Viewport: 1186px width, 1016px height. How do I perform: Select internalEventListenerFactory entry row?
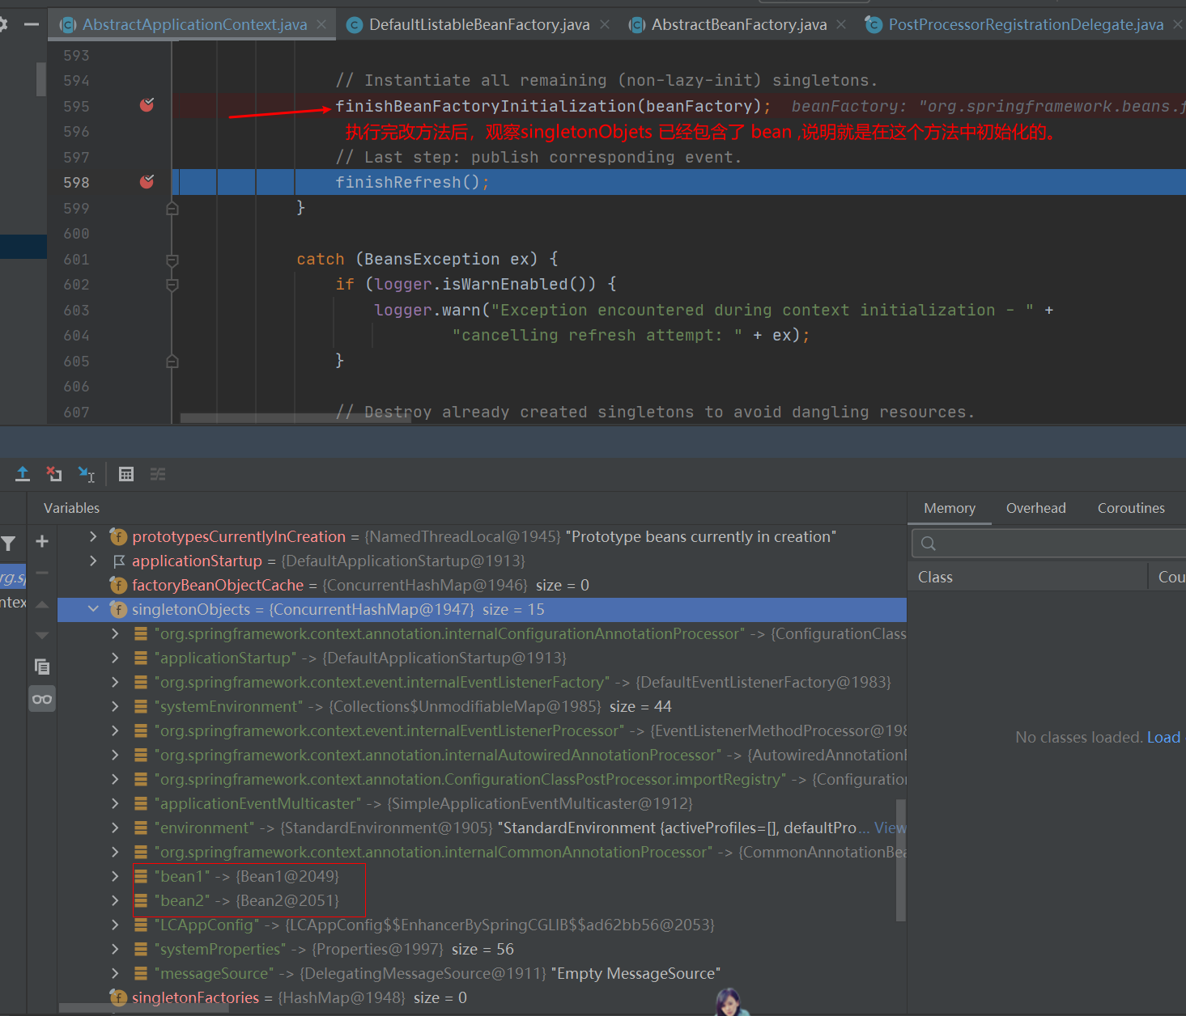click(x=482, y=682)
